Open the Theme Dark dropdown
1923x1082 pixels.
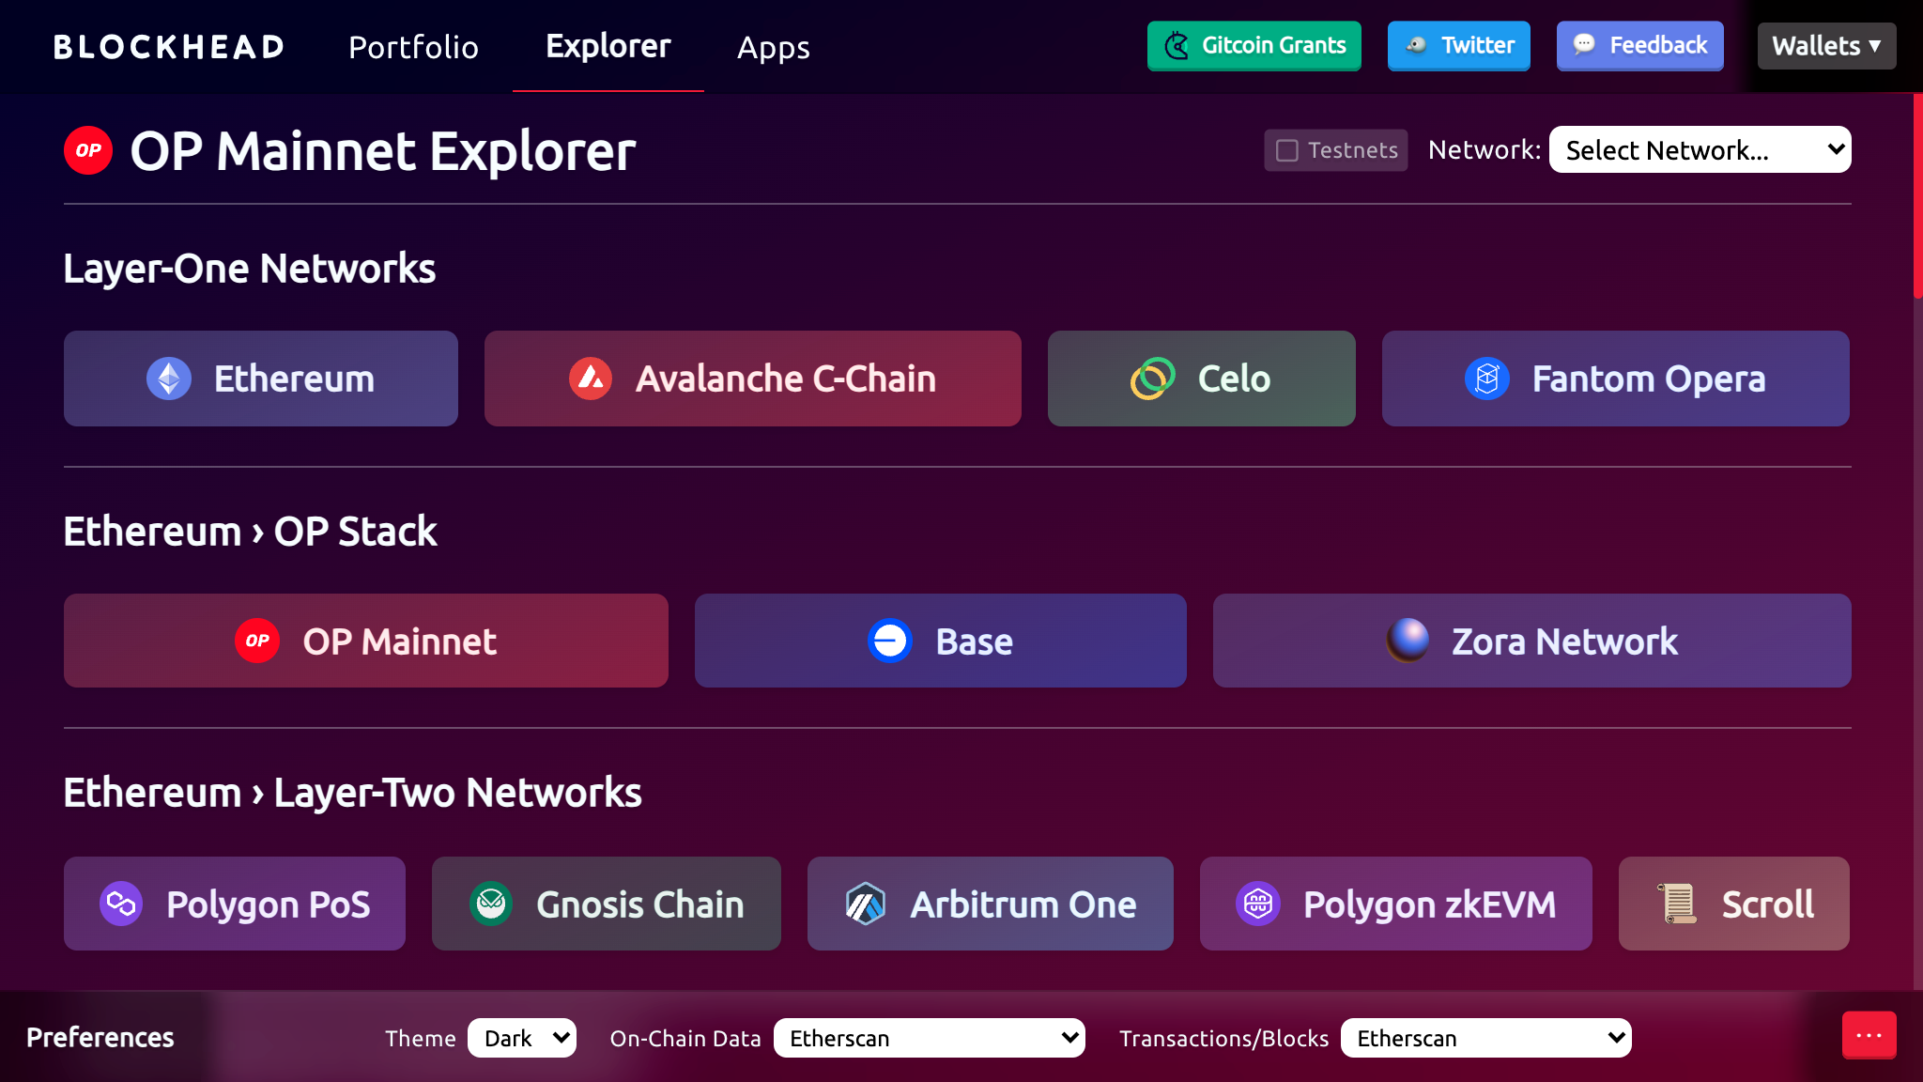click(x=522, y=1038)
